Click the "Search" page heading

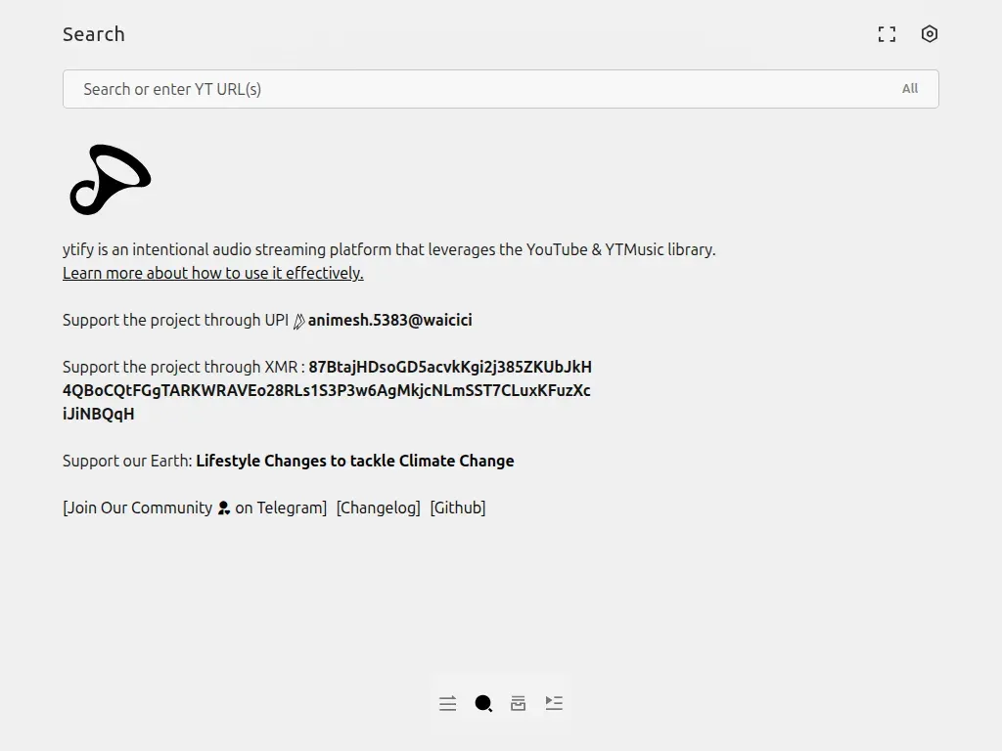[94, 34]
